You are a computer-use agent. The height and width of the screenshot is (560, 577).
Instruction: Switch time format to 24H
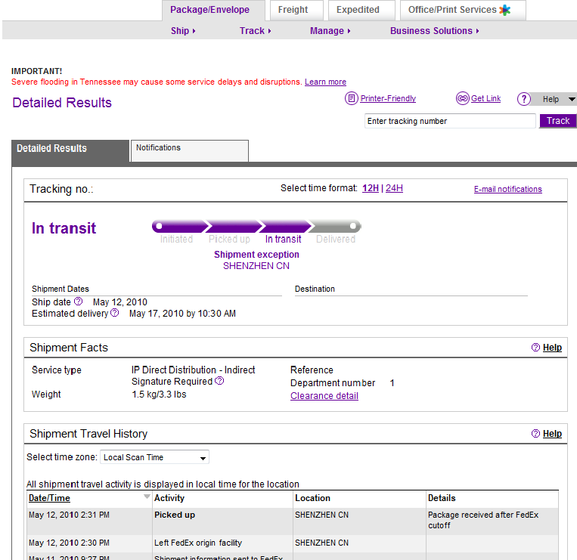(x=394, y=188)
